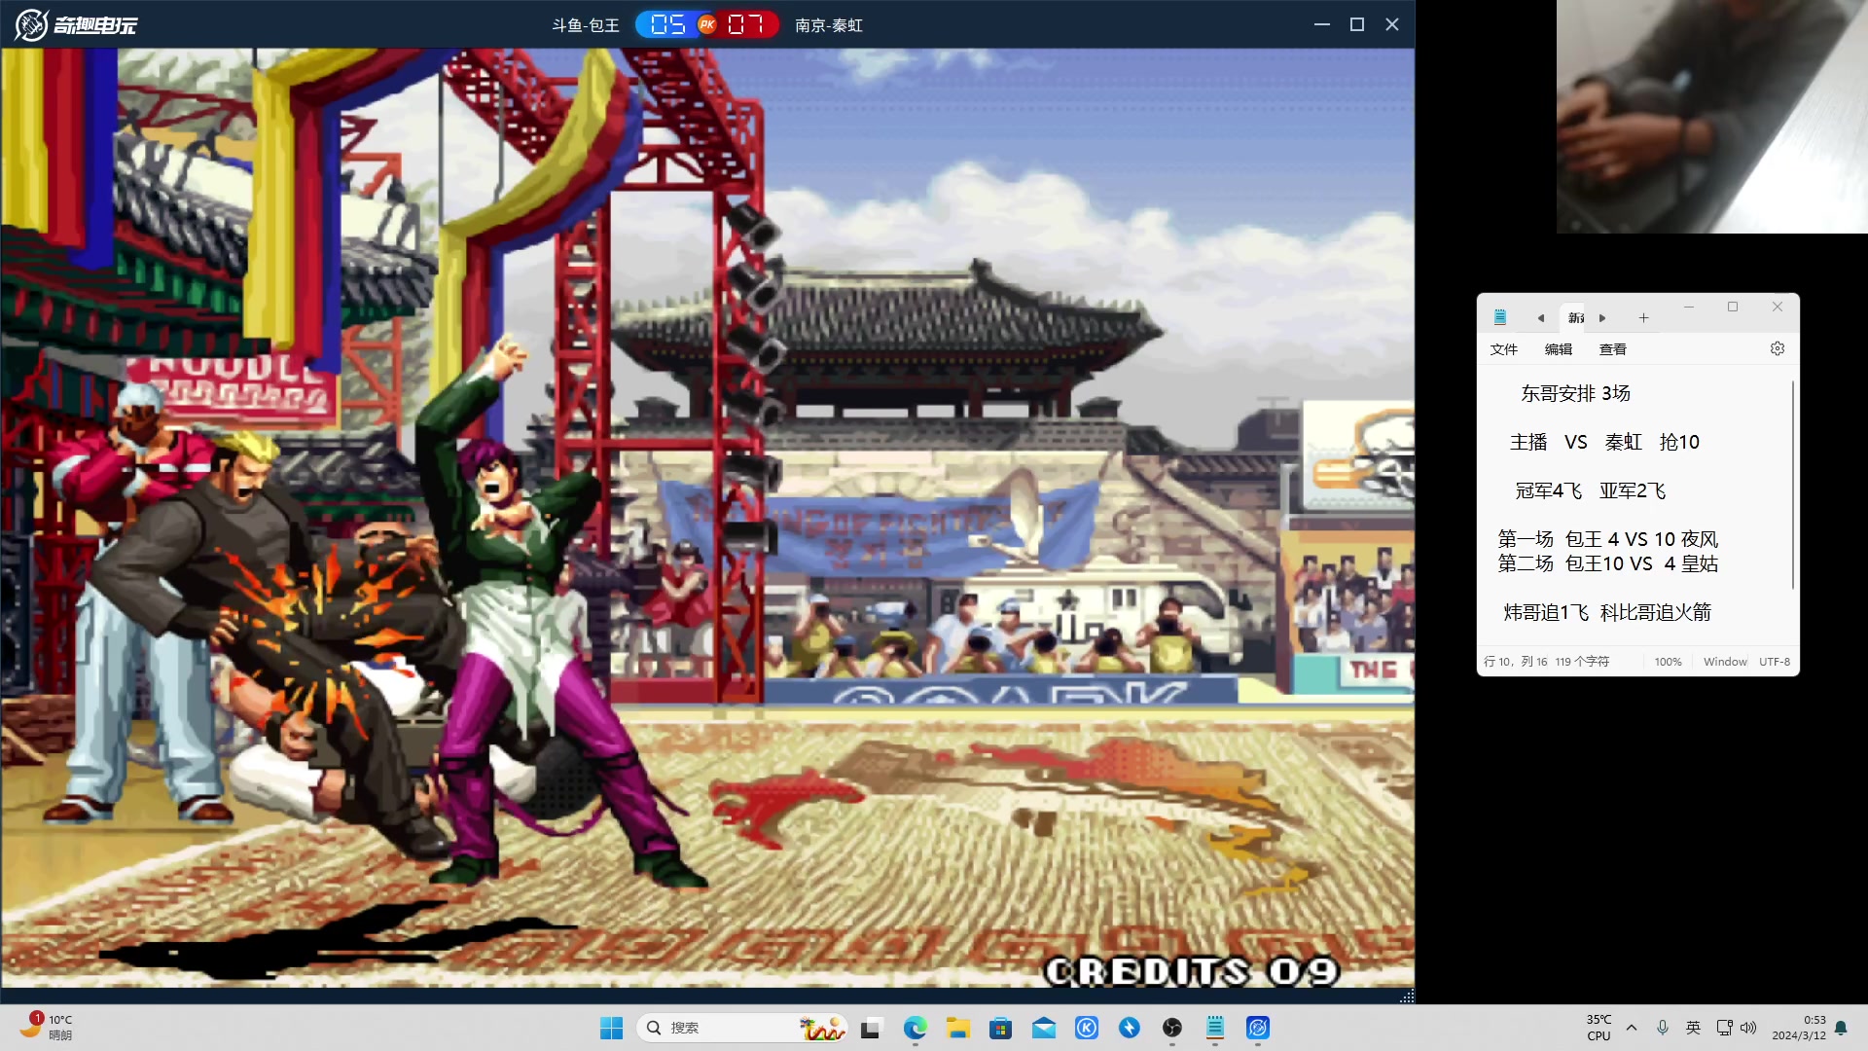
Task: Close the Notepad window
Action: click(x=1778, y=308)
